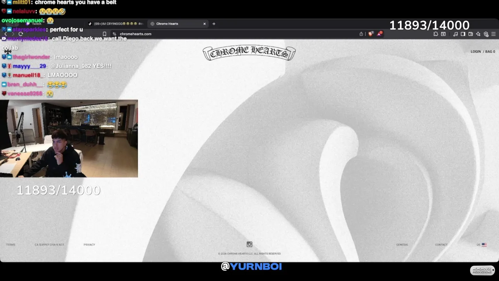Reload the Chrome Hearts page
Viewport: 499px width, 281px height.
click(x=21, y=34)
